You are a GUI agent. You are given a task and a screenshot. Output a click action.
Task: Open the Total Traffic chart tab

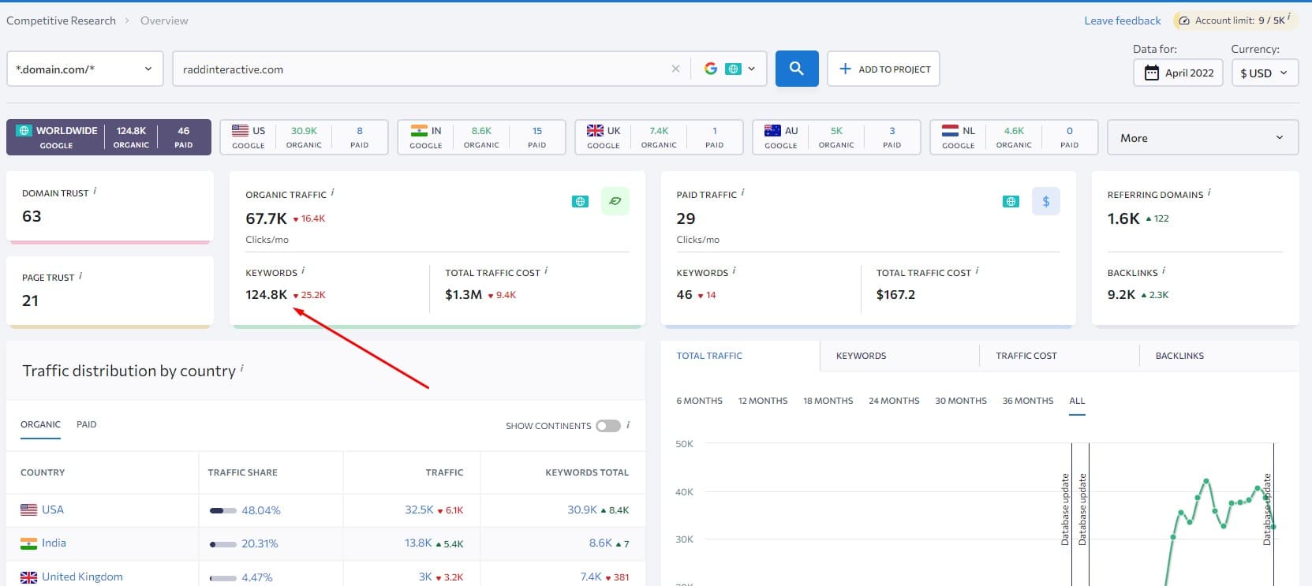(x=740, y=356)
